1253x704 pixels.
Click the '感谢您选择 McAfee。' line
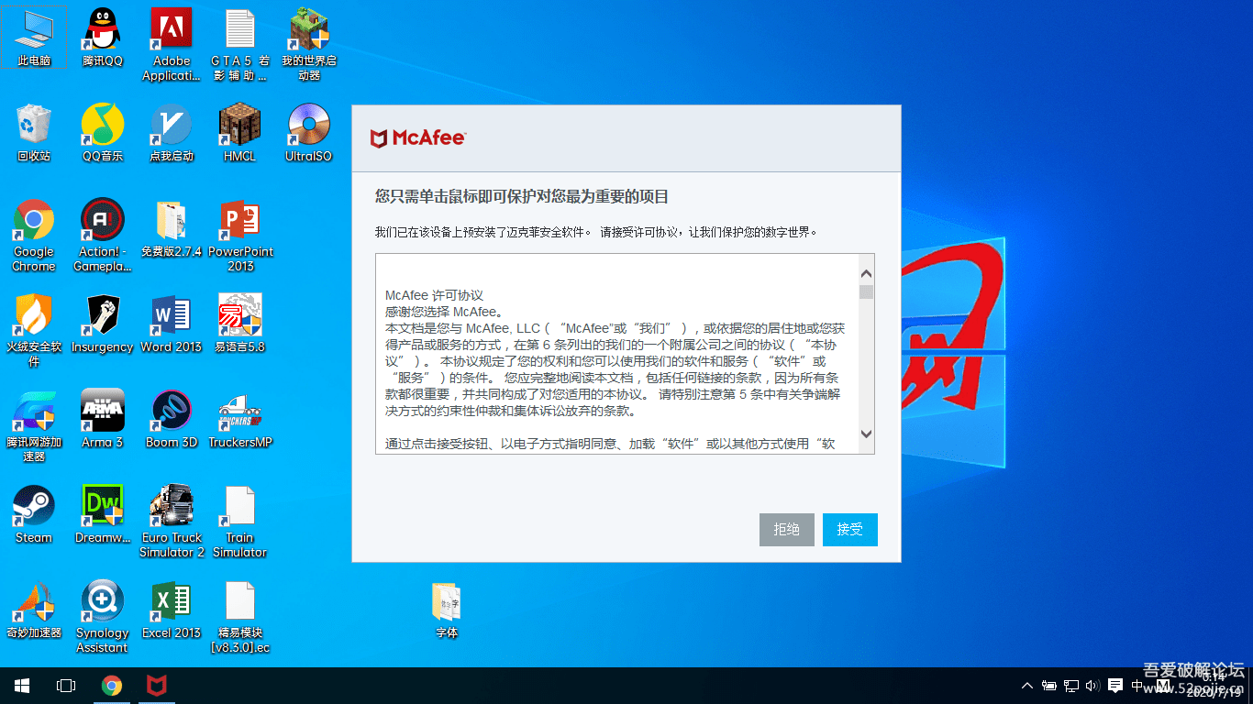point(444,312)
